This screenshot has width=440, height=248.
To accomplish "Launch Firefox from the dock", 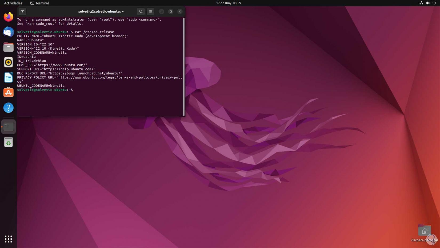I will (9, 17).
